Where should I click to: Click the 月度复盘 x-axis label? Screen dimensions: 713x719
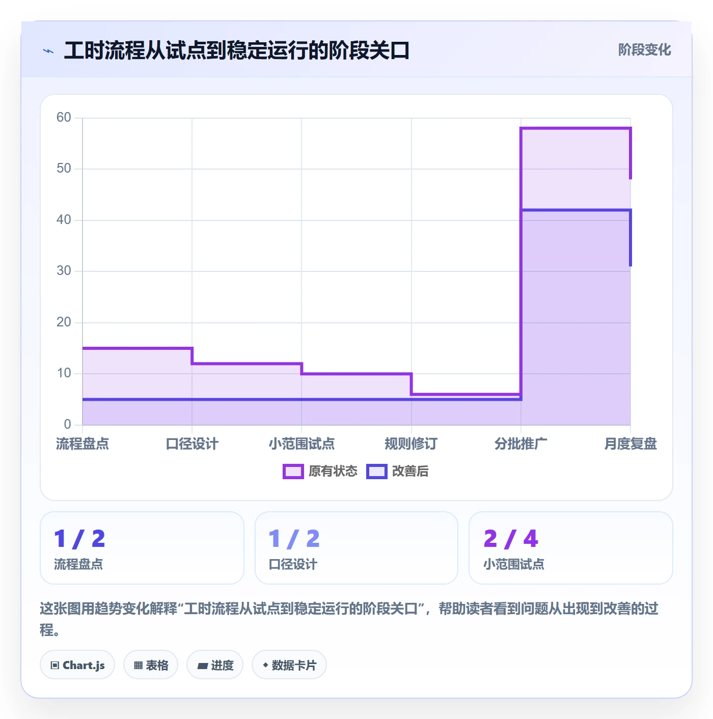(x=630, y=444)
